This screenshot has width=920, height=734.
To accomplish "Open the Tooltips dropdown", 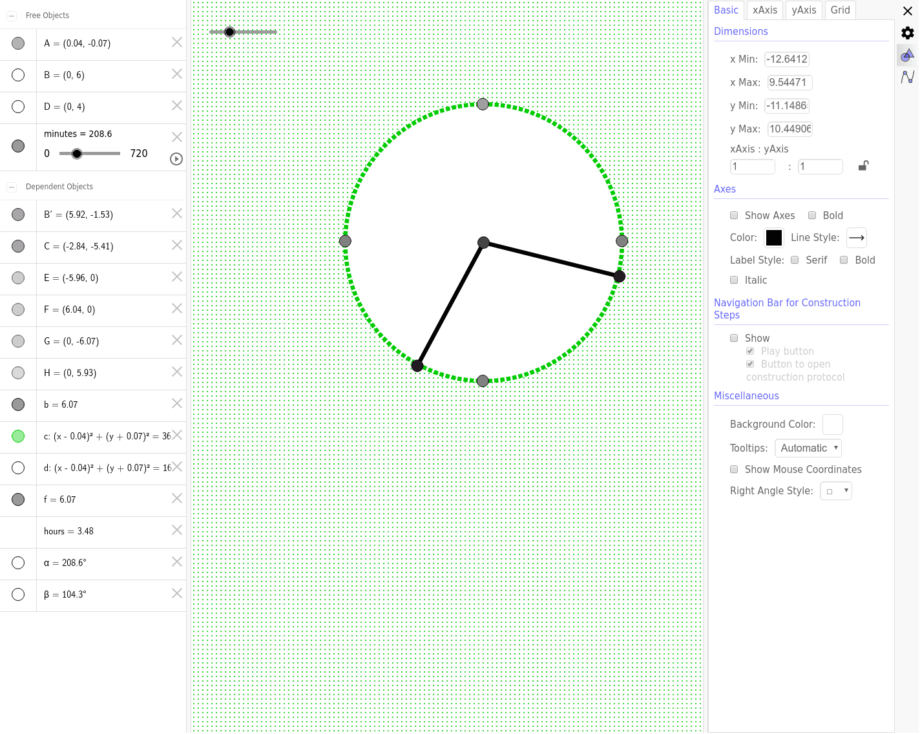I will click(x=808, y=448).
